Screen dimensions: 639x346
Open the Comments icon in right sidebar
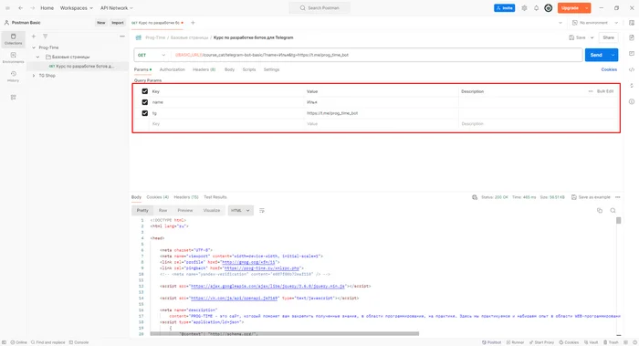coord(632,53)
